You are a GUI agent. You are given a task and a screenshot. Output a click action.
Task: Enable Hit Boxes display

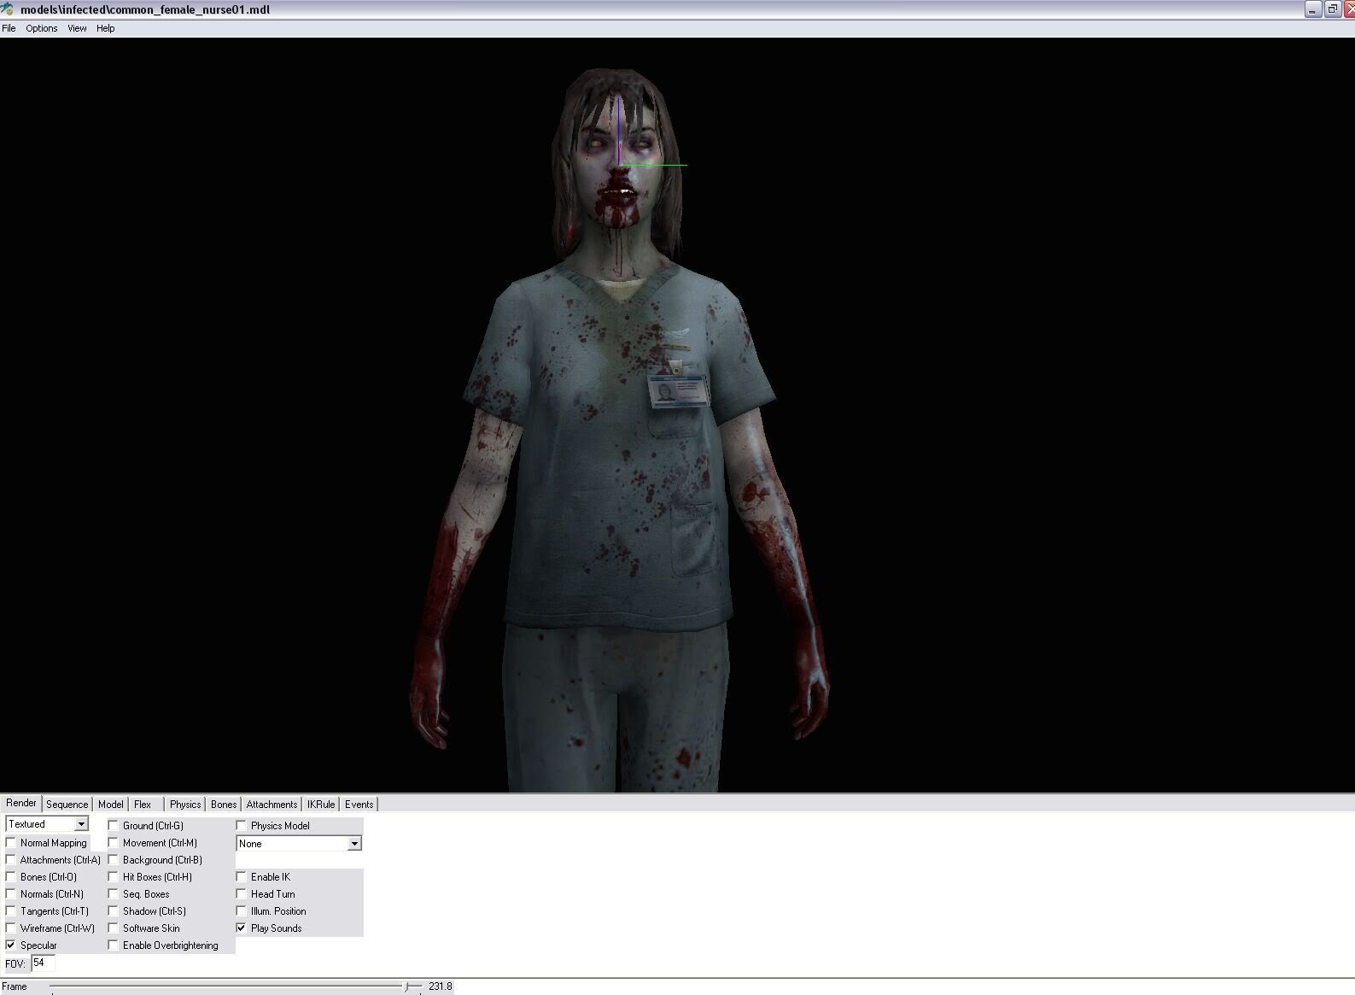pyautogui.click(x=114, y=877)
